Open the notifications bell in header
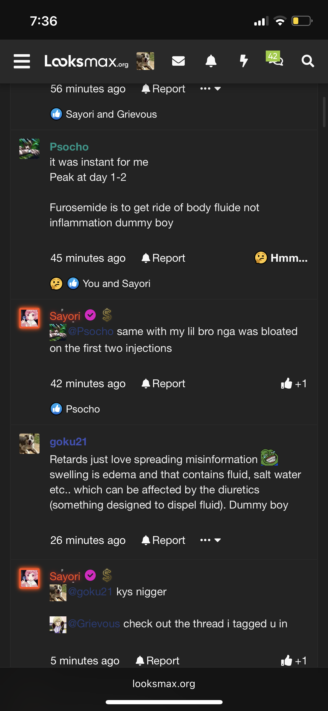 [211, 61]
